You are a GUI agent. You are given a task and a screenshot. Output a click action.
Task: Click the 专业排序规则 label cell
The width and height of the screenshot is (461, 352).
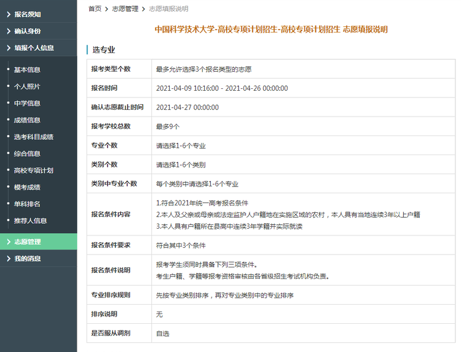119,295
